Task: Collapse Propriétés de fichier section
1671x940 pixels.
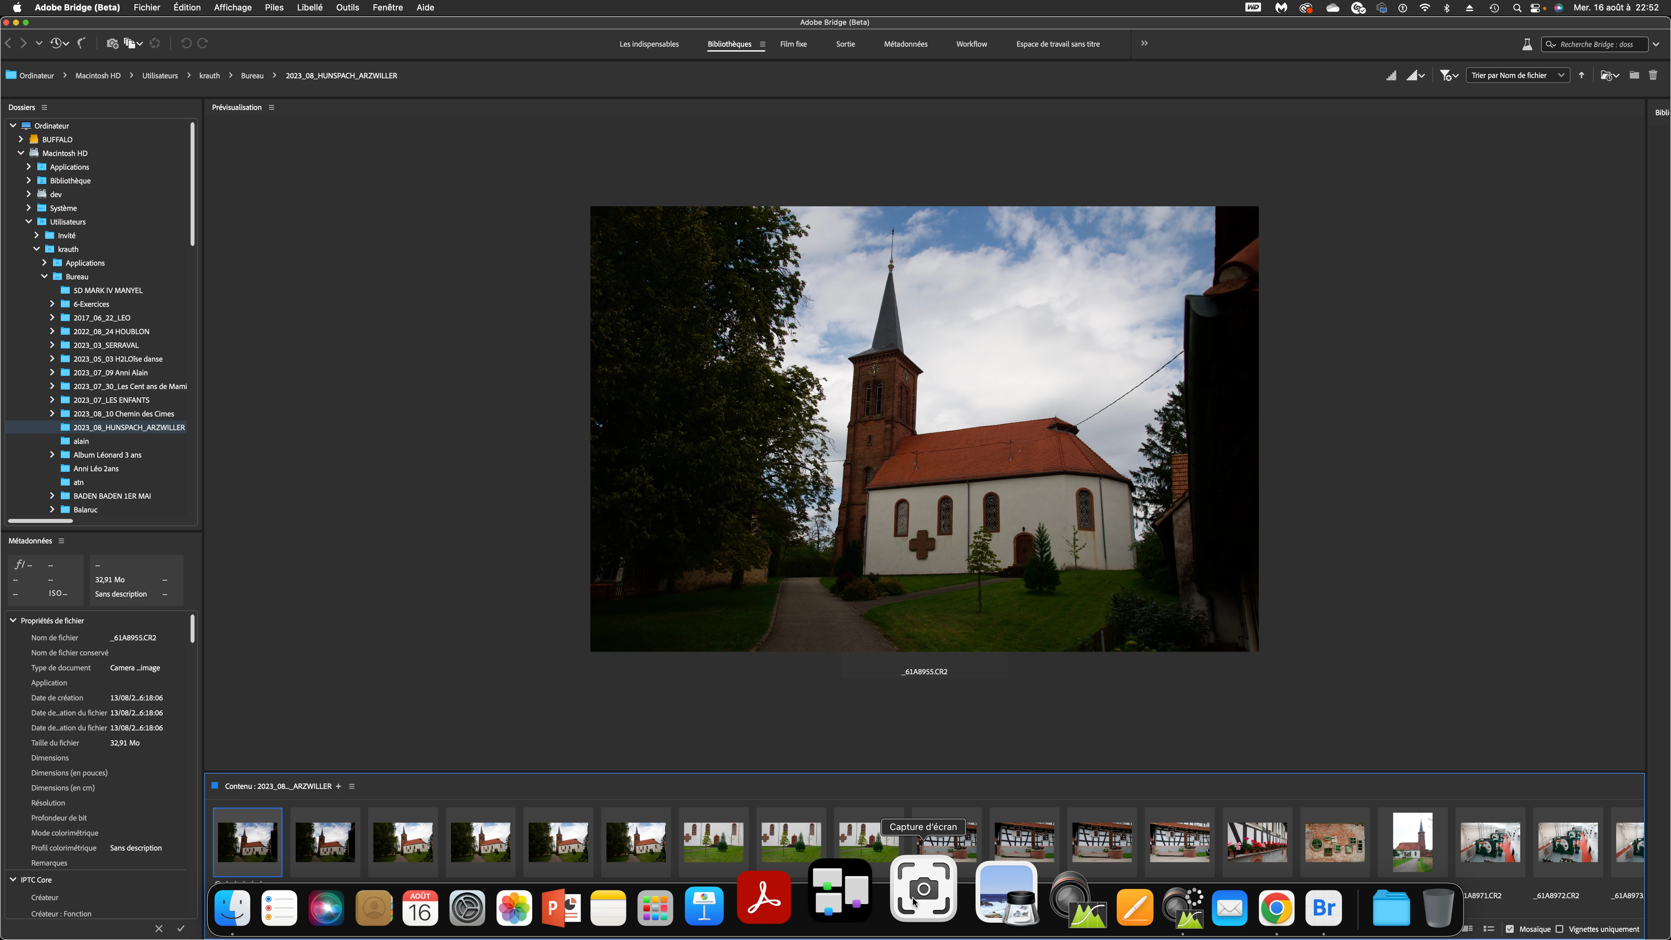Action: pyautogui.click(x=13, y=620)
